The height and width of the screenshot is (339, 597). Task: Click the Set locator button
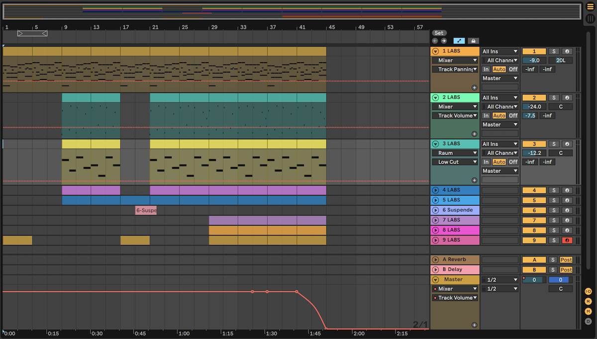(x=439, y=33)
